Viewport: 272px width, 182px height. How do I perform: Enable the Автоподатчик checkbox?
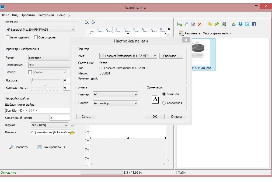point(8,37)
